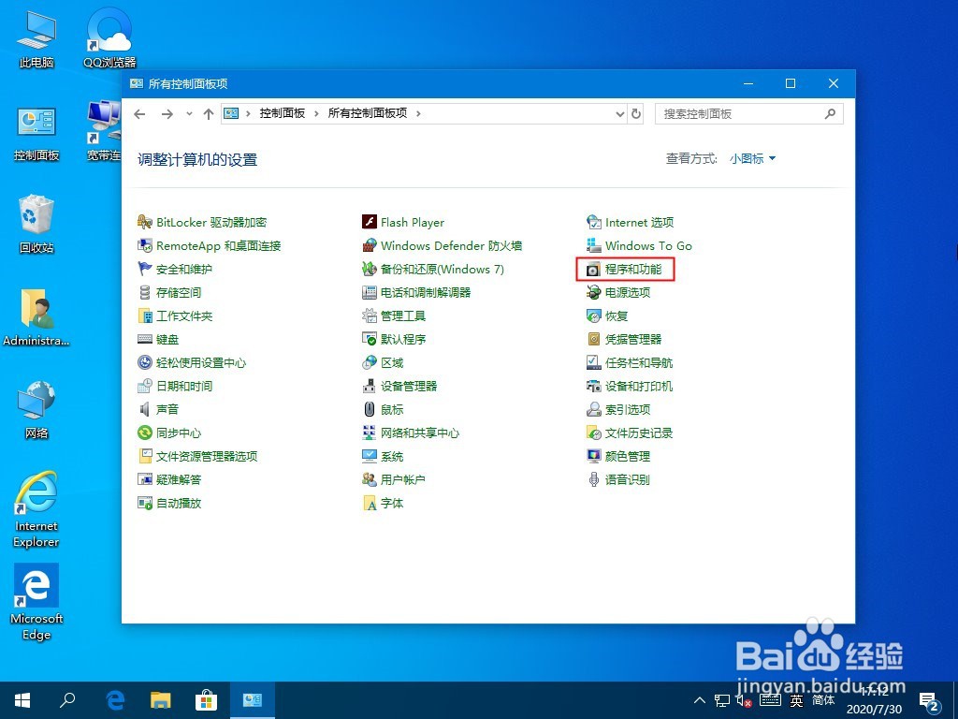Open 任务栏和导航 link
This screenshot has height=719, width=958.
point(639,362)
